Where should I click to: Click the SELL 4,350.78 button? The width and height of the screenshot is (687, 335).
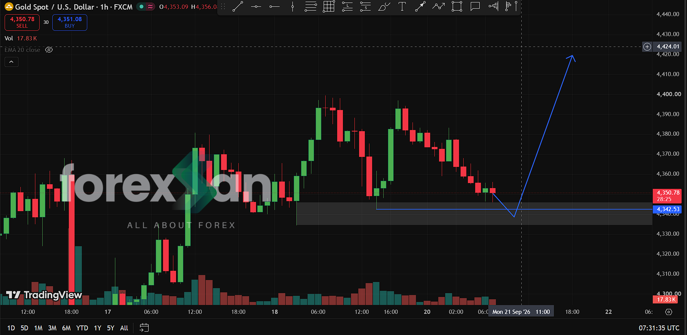pos(22,22)
